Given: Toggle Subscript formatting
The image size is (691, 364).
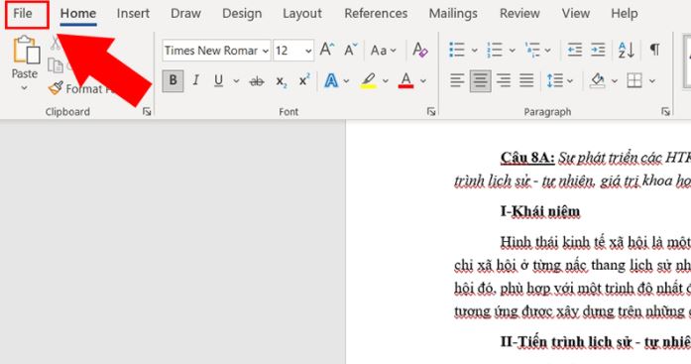Looking at the screenshot, I should pyautogui.click(x=282, y=81).
